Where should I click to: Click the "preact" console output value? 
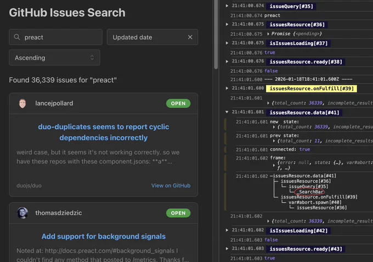coord(272,15)
